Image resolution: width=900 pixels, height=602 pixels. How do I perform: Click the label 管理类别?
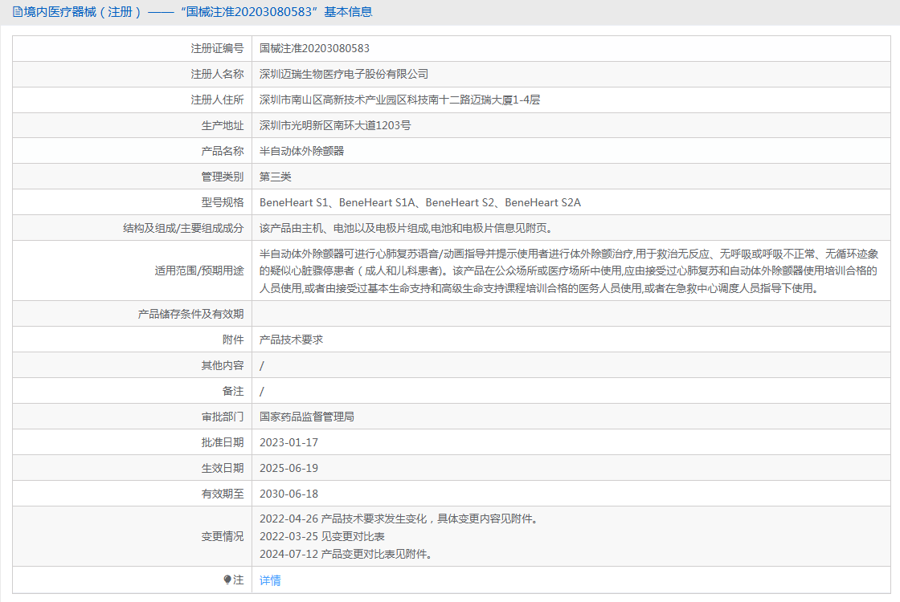223,177
